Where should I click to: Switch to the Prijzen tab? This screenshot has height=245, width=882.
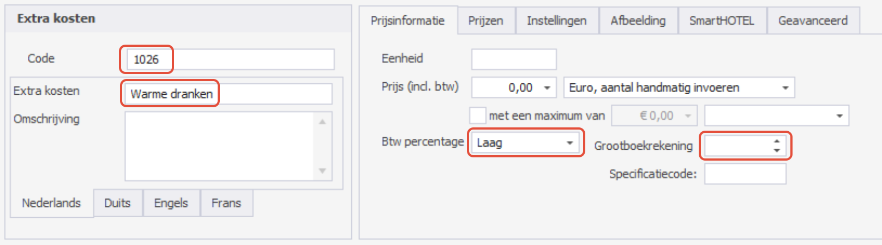pos(486,21)
